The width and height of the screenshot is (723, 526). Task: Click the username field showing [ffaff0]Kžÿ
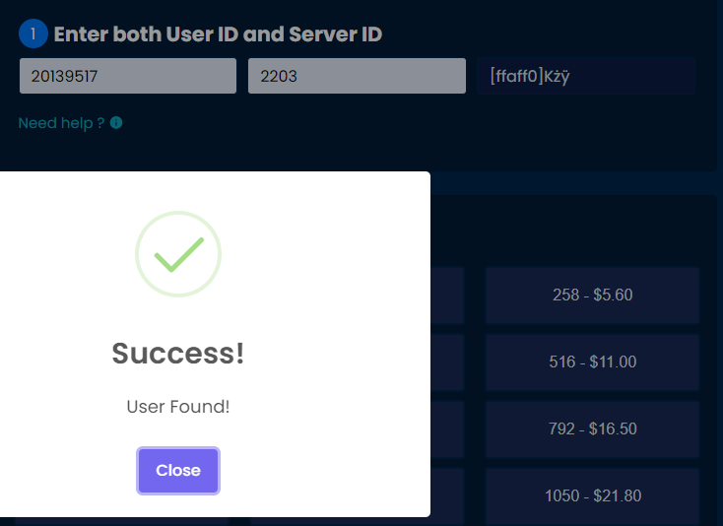click(586, 76)
